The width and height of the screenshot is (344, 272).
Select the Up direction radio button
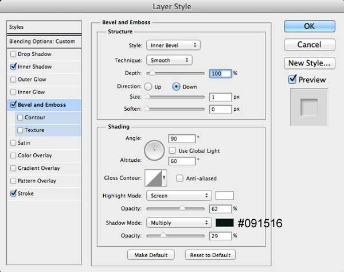click(148, 87)
